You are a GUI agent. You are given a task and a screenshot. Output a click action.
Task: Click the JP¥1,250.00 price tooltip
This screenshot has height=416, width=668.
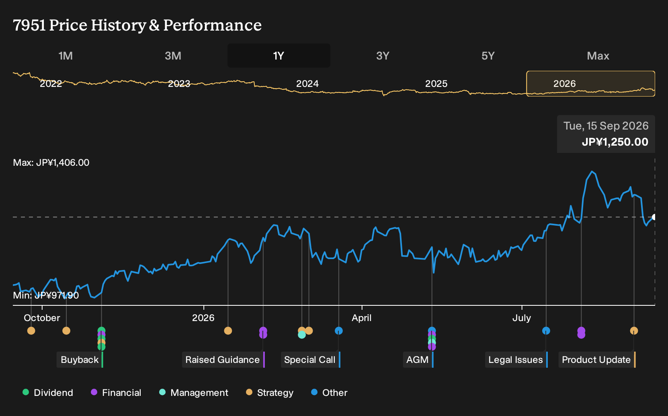point(606,134)
